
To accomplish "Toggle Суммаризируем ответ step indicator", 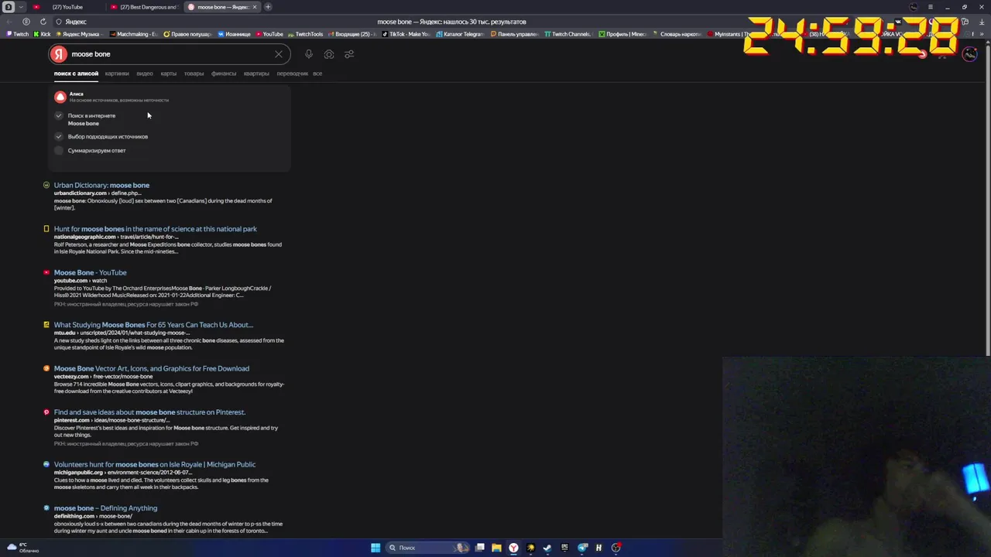I will tap(59, 150).
